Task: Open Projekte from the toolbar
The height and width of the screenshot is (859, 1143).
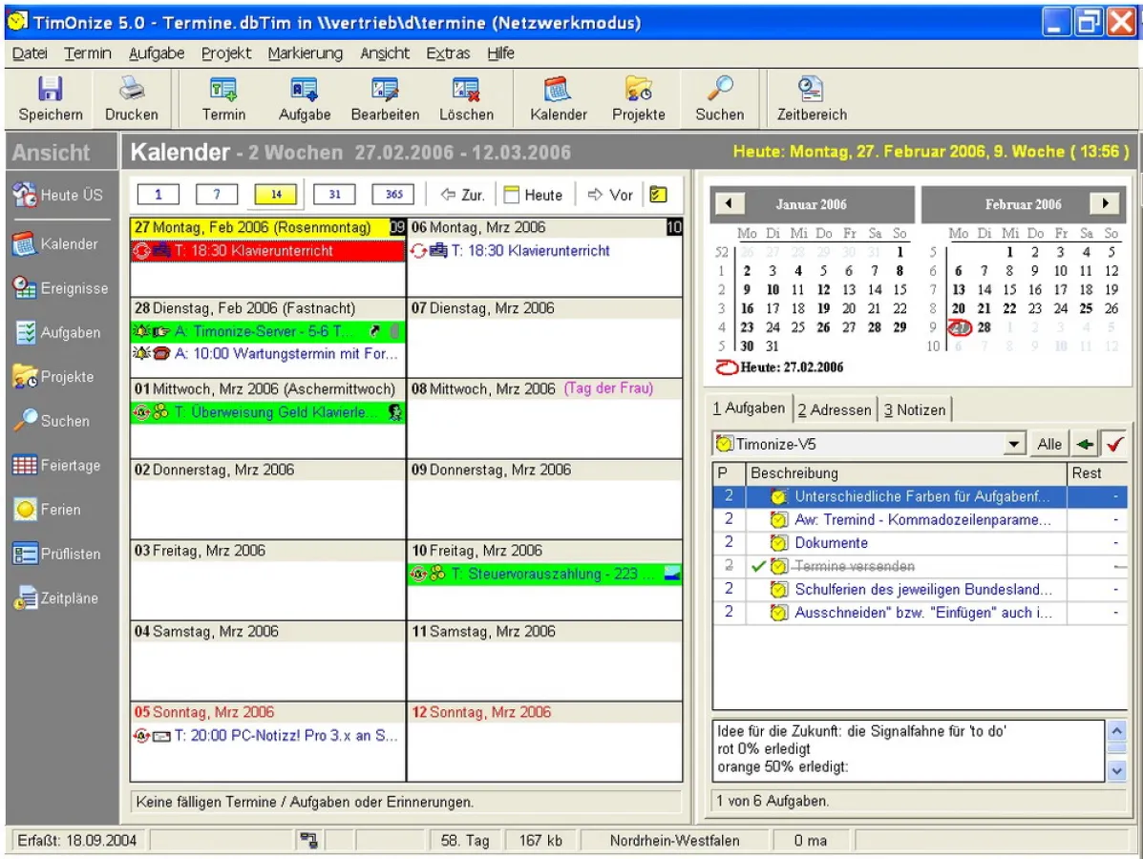Action: pos(638,92)
